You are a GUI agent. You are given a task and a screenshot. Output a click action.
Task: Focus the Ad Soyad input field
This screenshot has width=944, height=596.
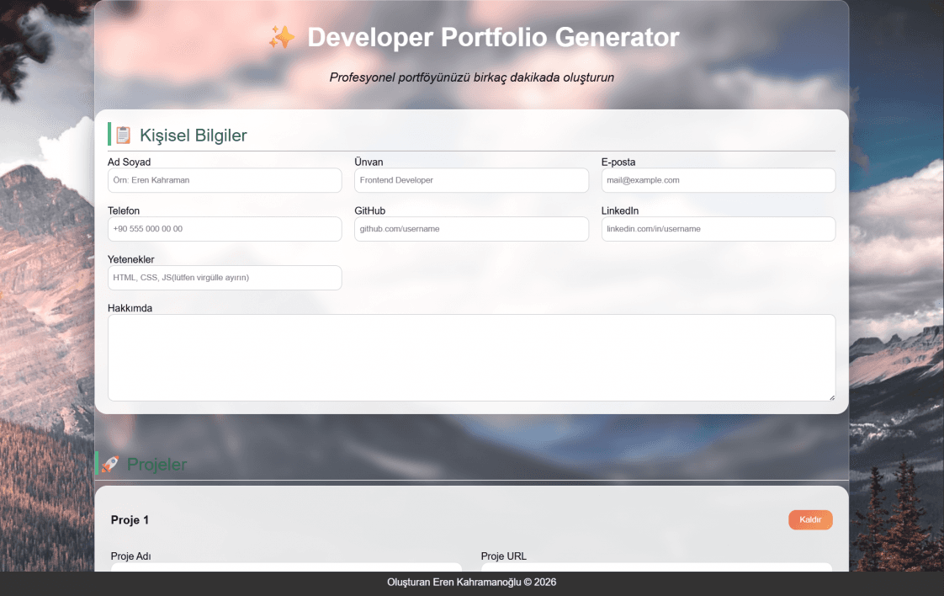(225, 180)
